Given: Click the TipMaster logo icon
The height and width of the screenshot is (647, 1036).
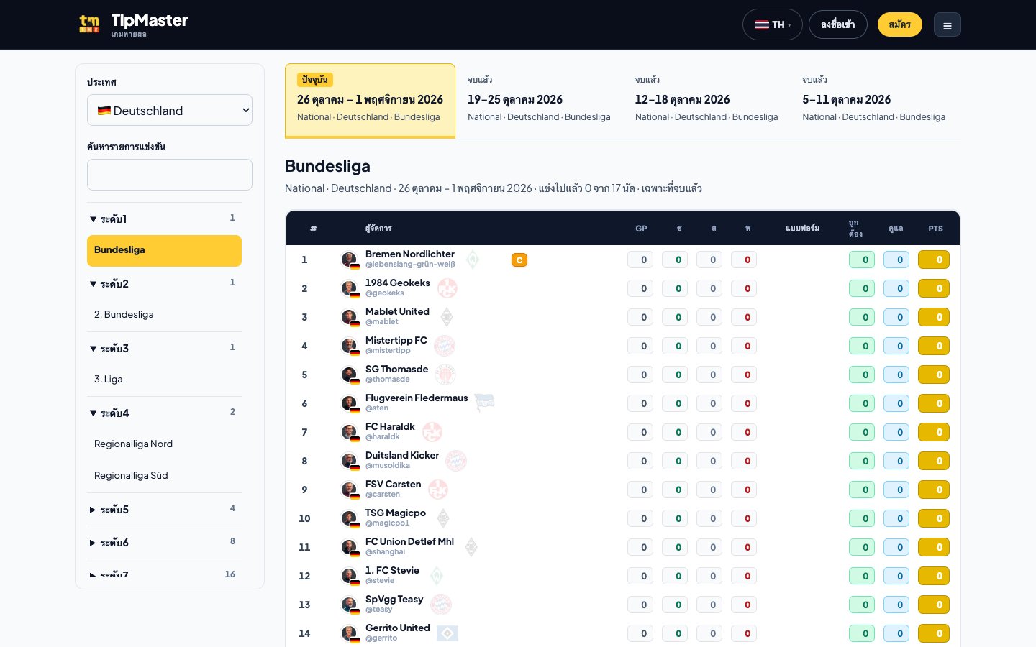Looking at the screenshot, I should tap(89, 24).
